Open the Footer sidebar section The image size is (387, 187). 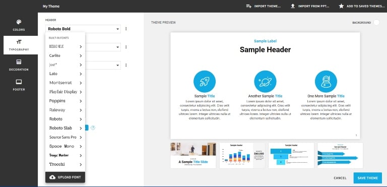(19, 85)
